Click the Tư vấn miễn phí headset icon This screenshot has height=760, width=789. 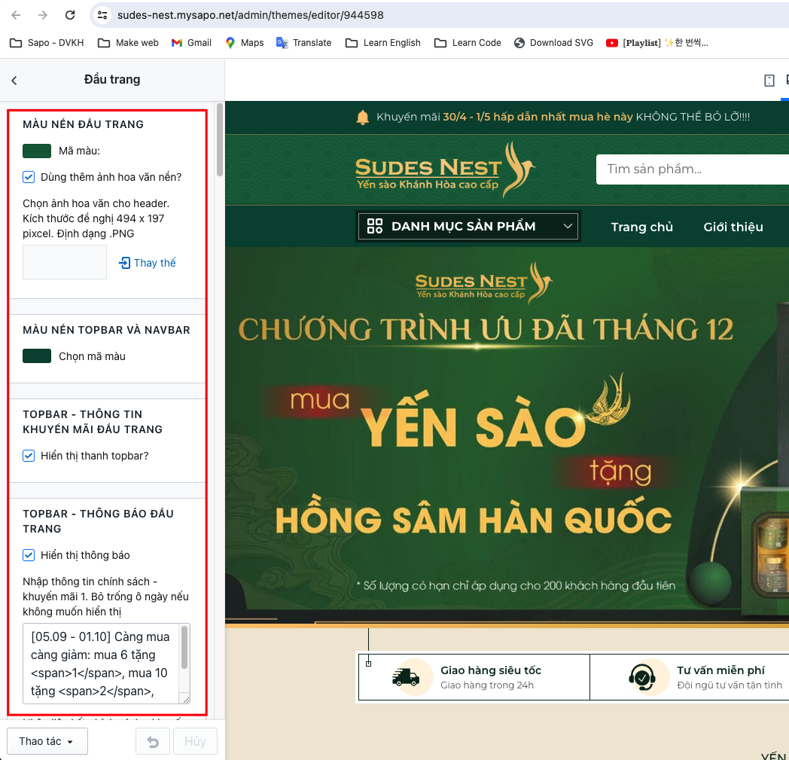(642, 677)
